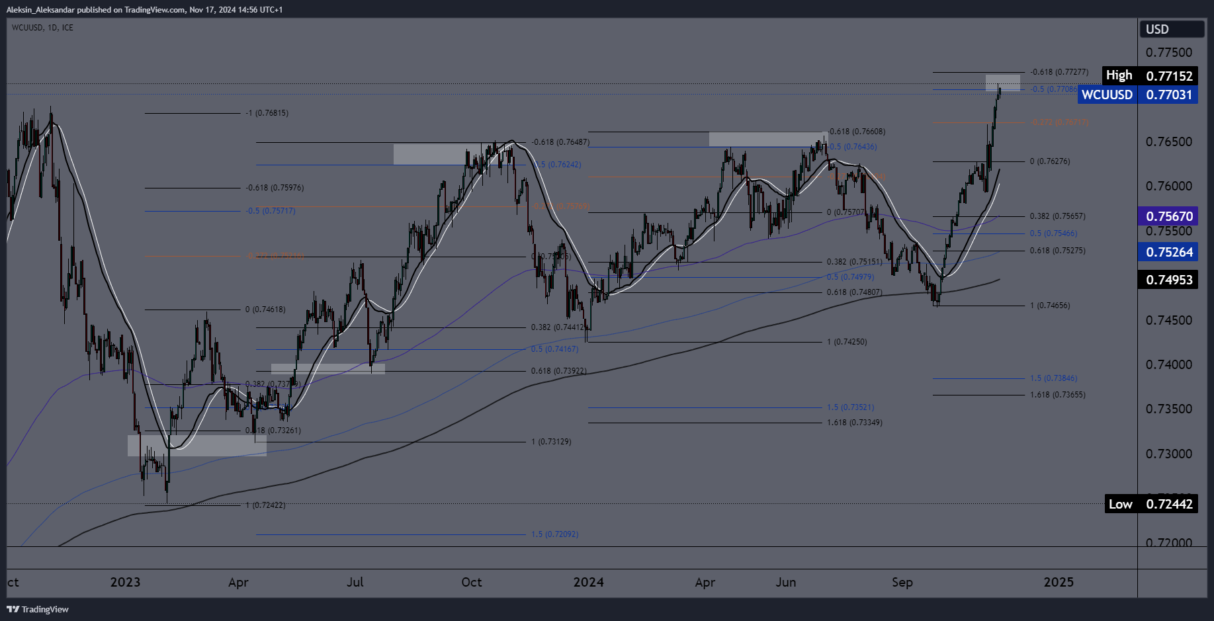
Task: Click the Jul label on the time axis
Action: pos(355,582)
